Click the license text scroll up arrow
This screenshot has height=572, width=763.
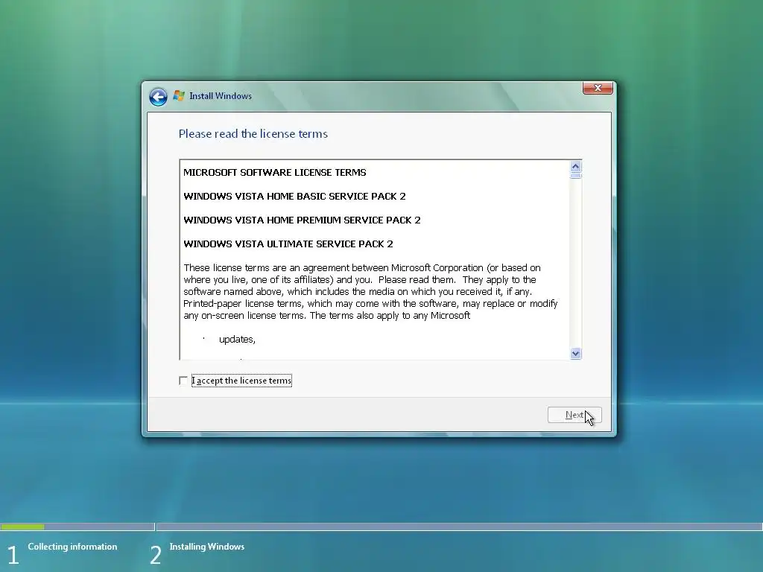(x=576, y=166)
